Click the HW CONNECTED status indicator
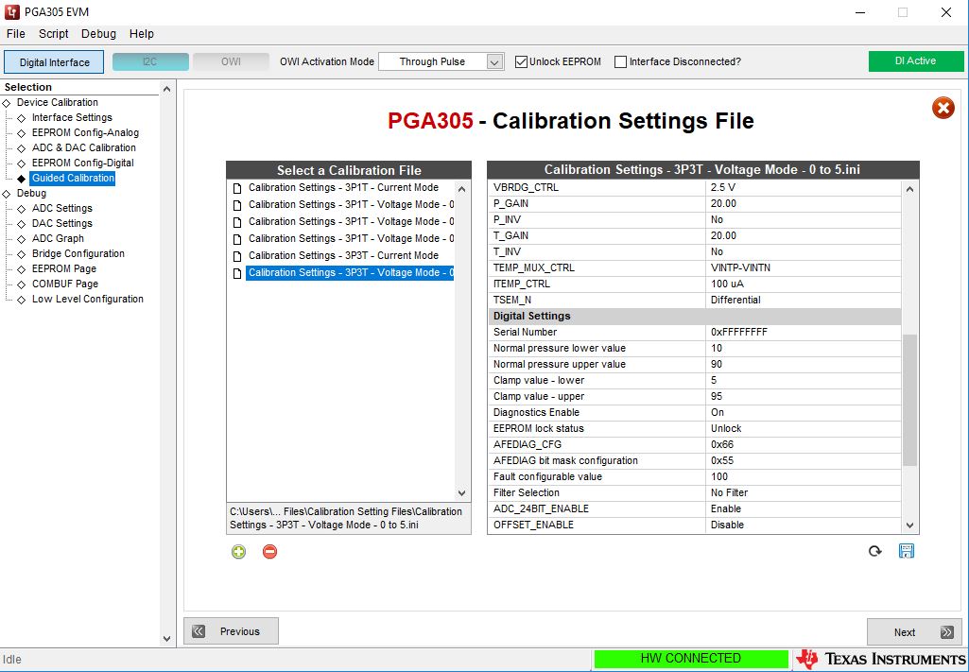 point(691,659)
